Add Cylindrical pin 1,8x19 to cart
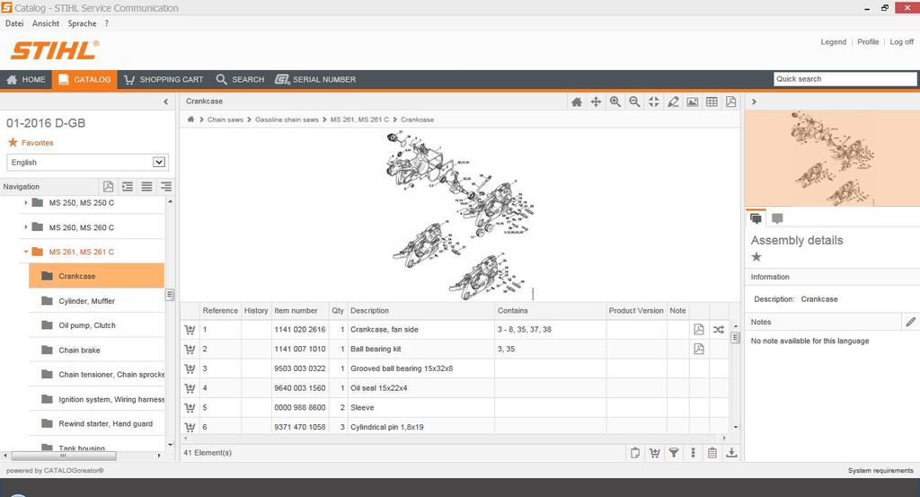Screen dimensions: 920x497 coord(190,427)
